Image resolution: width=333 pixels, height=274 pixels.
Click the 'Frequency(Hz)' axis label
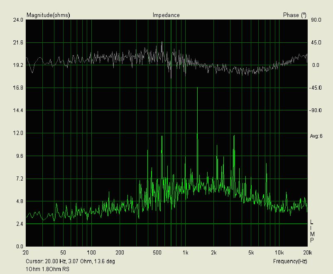pyautogui.click(x=290, y=261)
